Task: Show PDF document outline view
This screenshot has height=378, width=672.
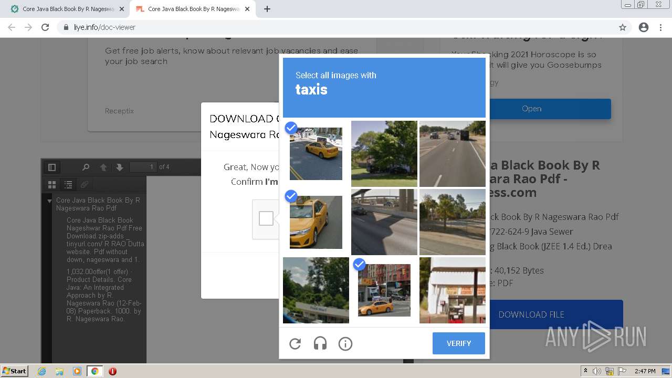Action: point(68,185)
